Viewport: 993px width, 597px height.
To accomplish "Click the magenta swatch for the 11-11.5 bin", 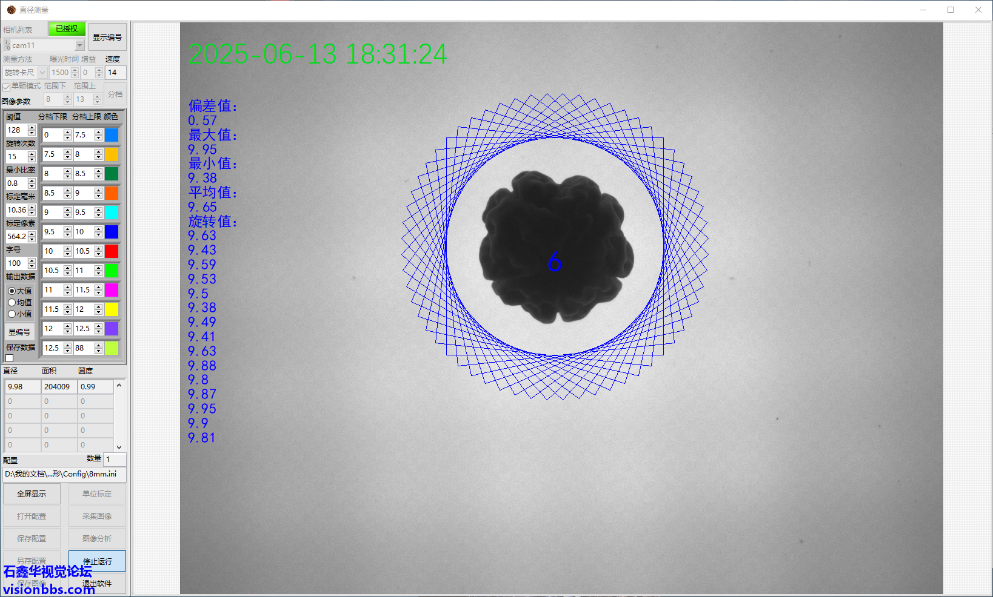I will coord(112,290).
